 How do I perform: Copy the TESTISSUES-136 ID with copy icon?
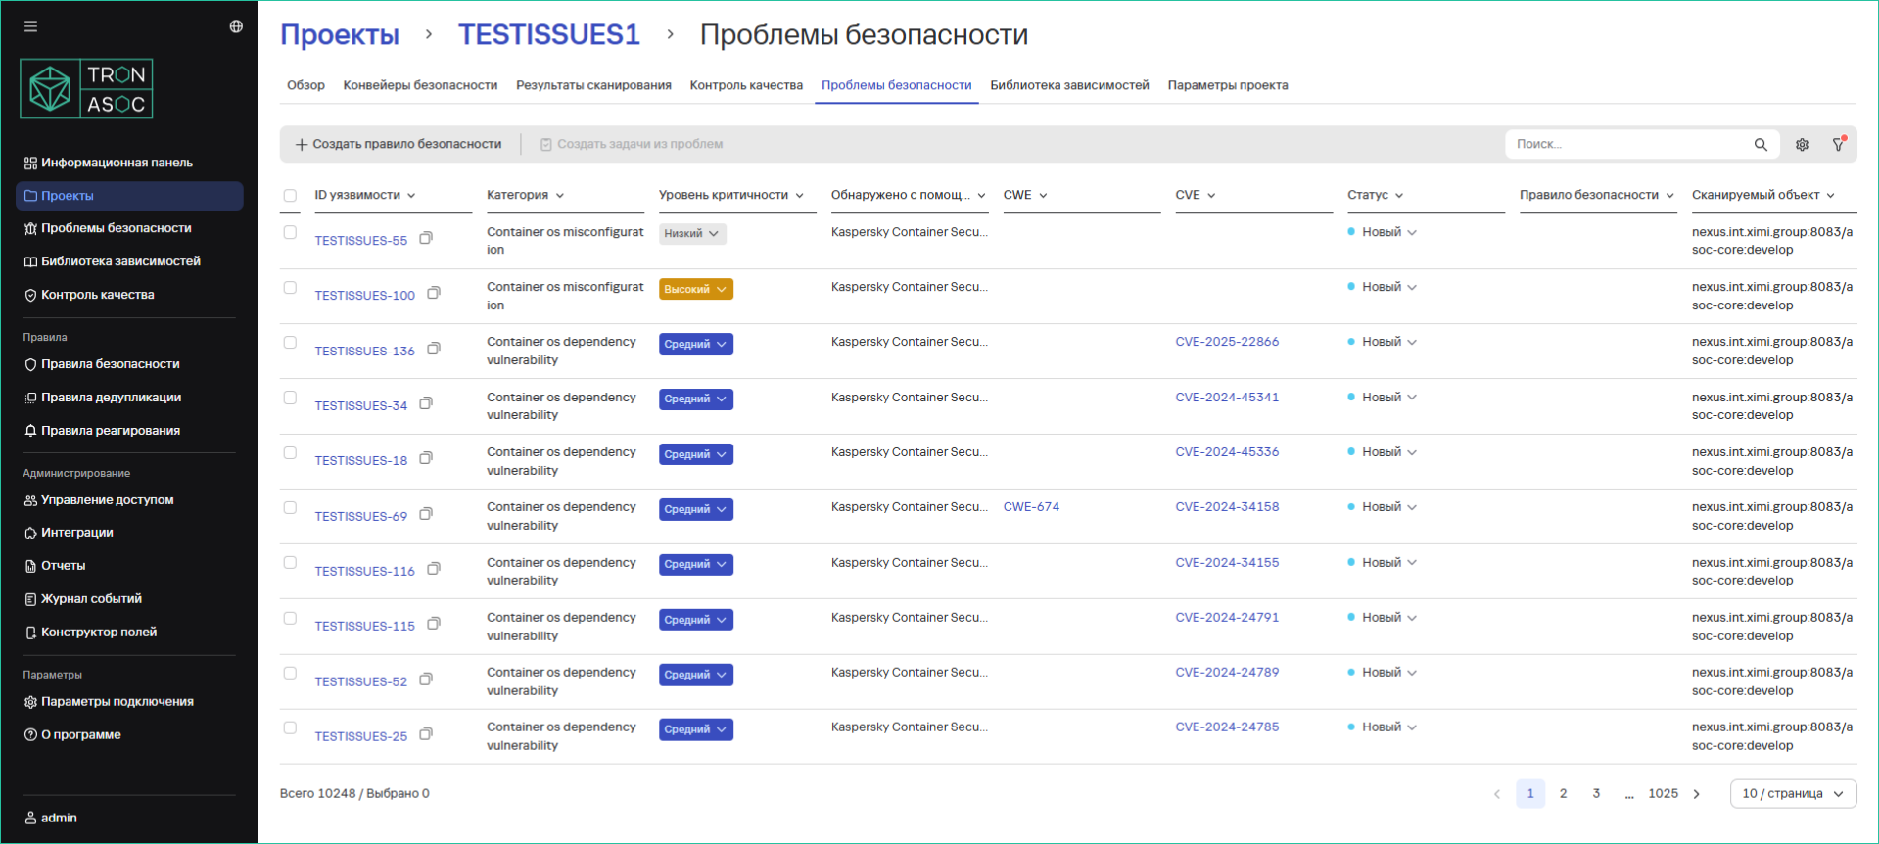[434, 349]
